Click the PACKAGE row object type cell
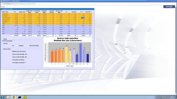177x99 pixels. (6, 16)
